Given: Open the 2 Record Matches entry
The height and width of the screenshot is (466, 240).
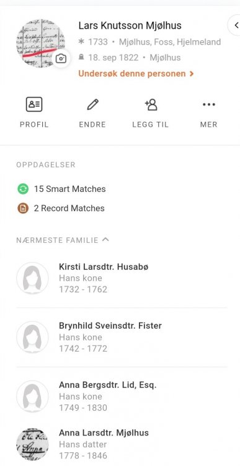Looking at the screenshot, I should tap(61, 208).
